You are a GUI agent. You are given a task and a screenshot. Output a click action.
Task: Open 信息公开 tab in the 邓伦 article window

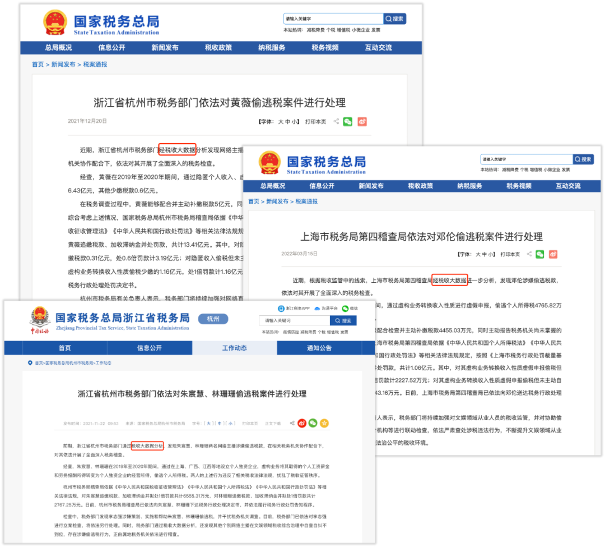[322, 186]
